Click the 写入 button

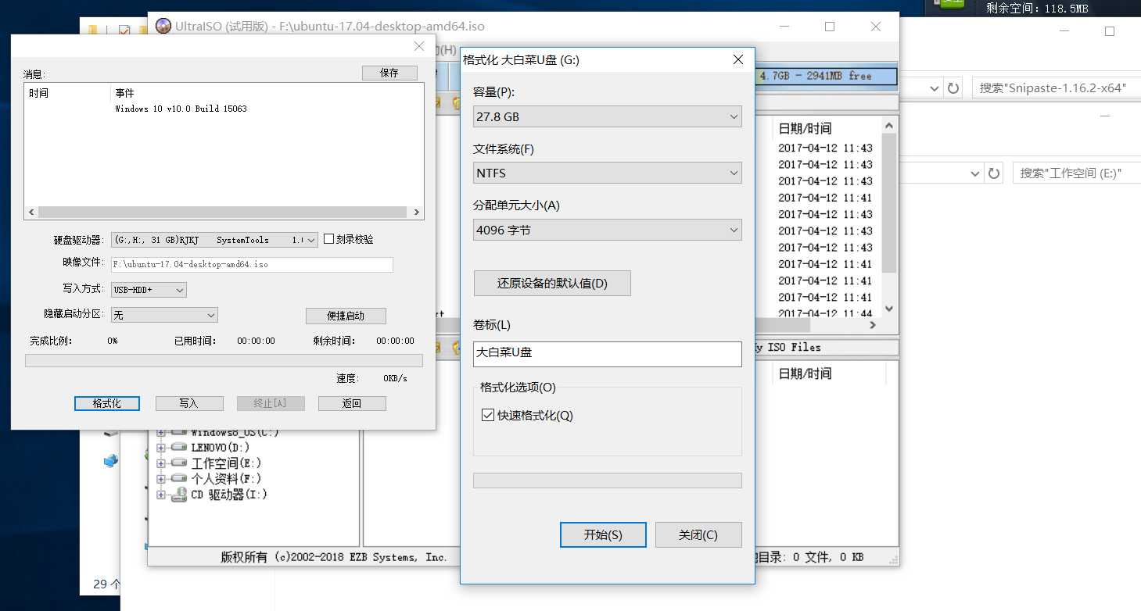coord(189,403)
